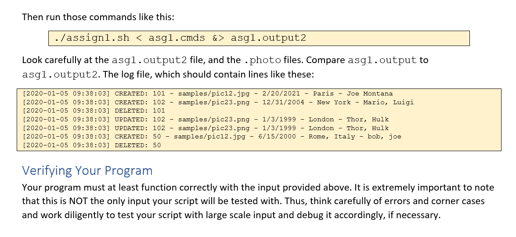This screenshot has width=516, height=237.
Task: Click the "DELETED: 101" log line
Action: point(94,111)
